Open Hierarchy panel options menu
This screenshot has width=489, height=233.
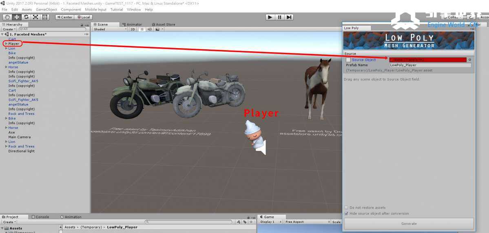(87, 24)
